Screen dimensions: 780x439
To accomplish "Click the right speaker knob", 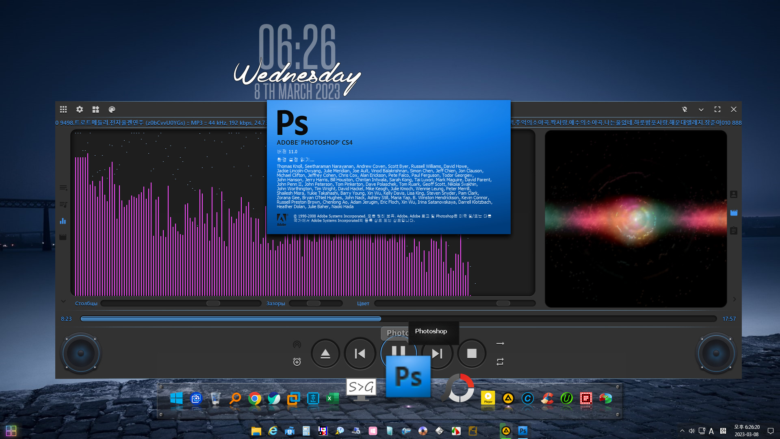I will pyautogui.click(x=716, y=353).
